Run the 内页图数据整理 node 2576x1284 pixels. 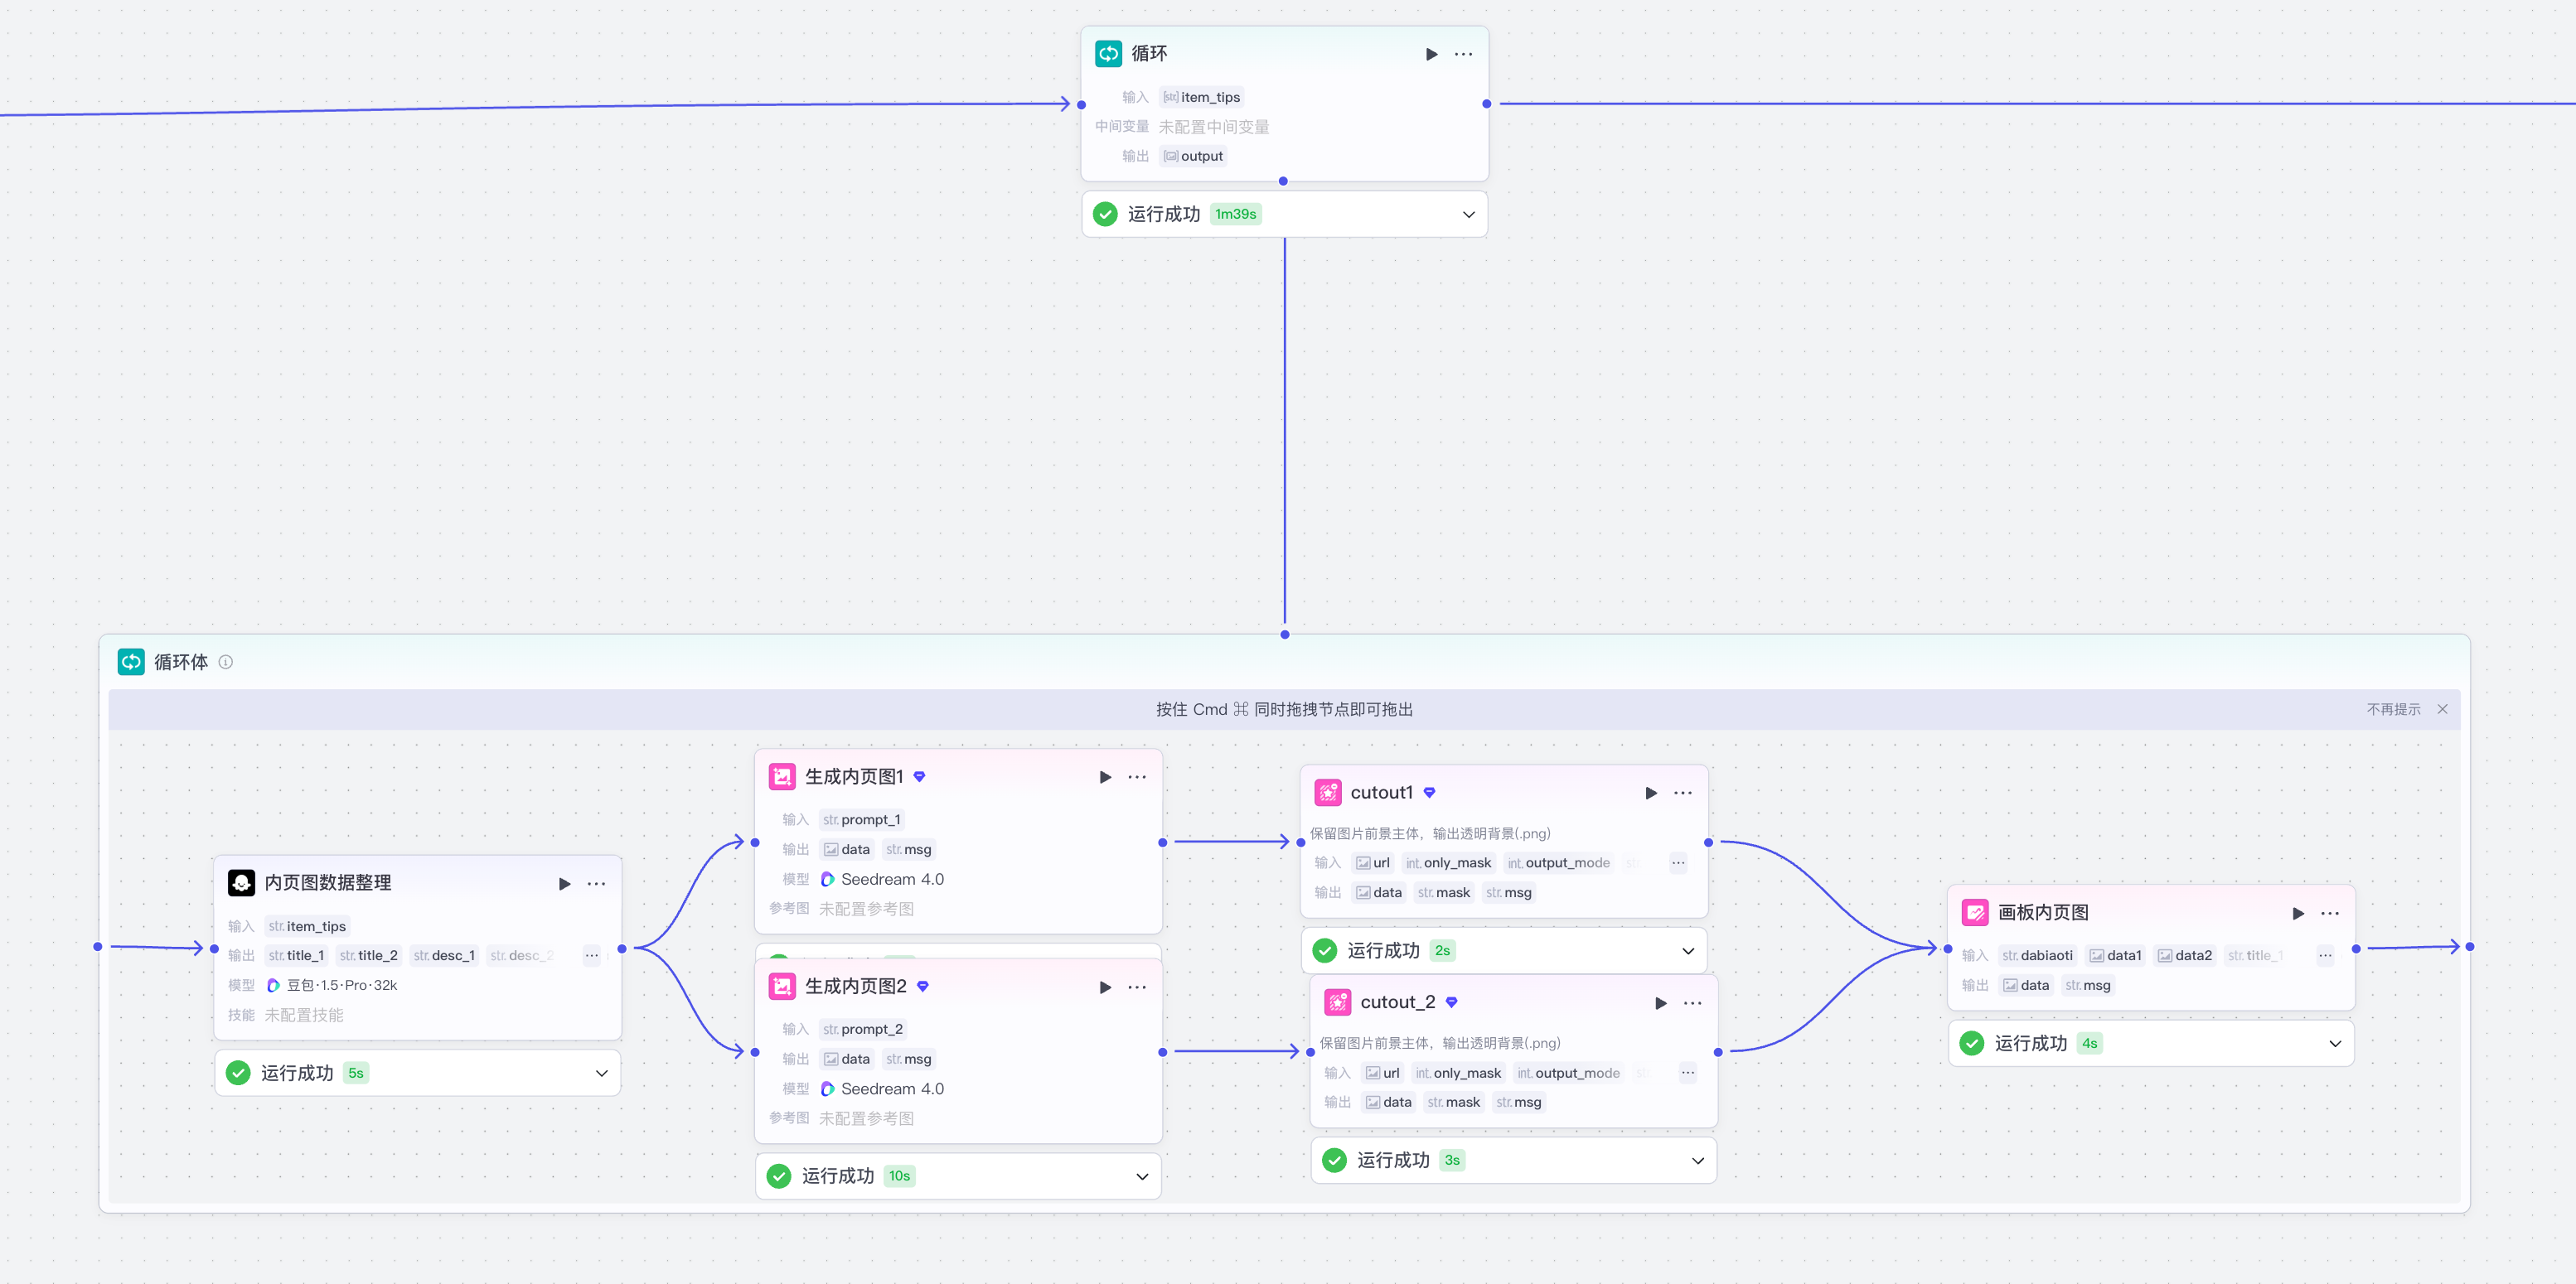tap(564, 883)
